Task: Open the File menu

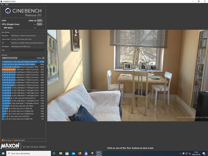Action: pyautogui.click(x=2, y=4)
